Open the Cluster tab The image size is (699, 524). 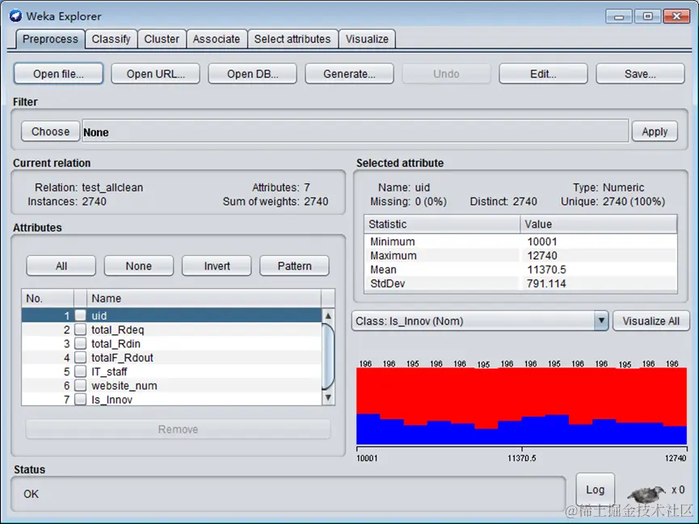162,40
